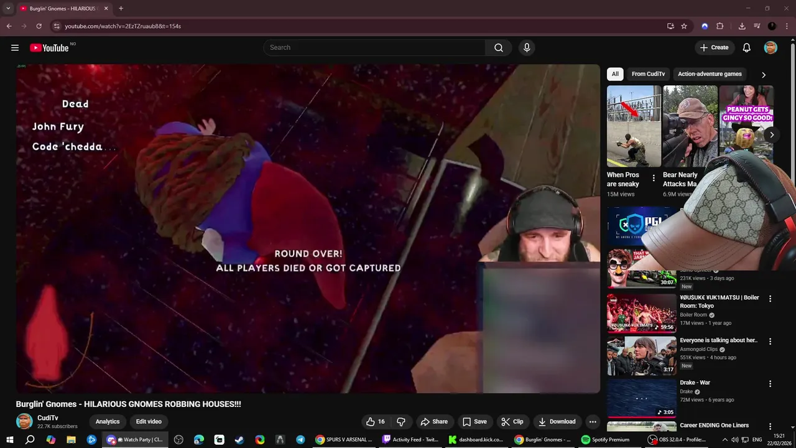
Task: Open the CudiTv channel name link
Action: pyautogui.click(x=48, y=418)
